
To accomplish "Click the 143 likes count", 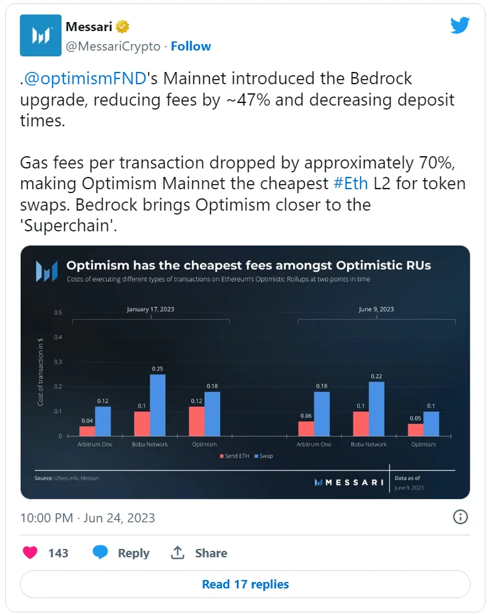I will 58,553.
